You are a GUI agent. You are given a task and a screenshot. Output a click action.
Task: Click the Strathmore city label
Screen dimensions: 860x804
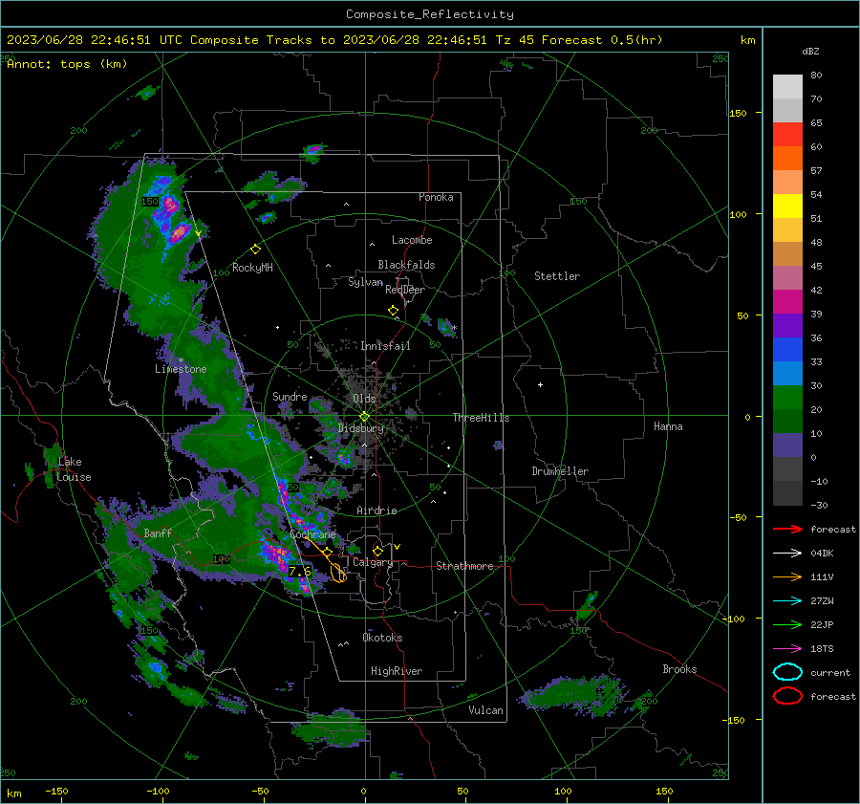(x=464, y=566)
